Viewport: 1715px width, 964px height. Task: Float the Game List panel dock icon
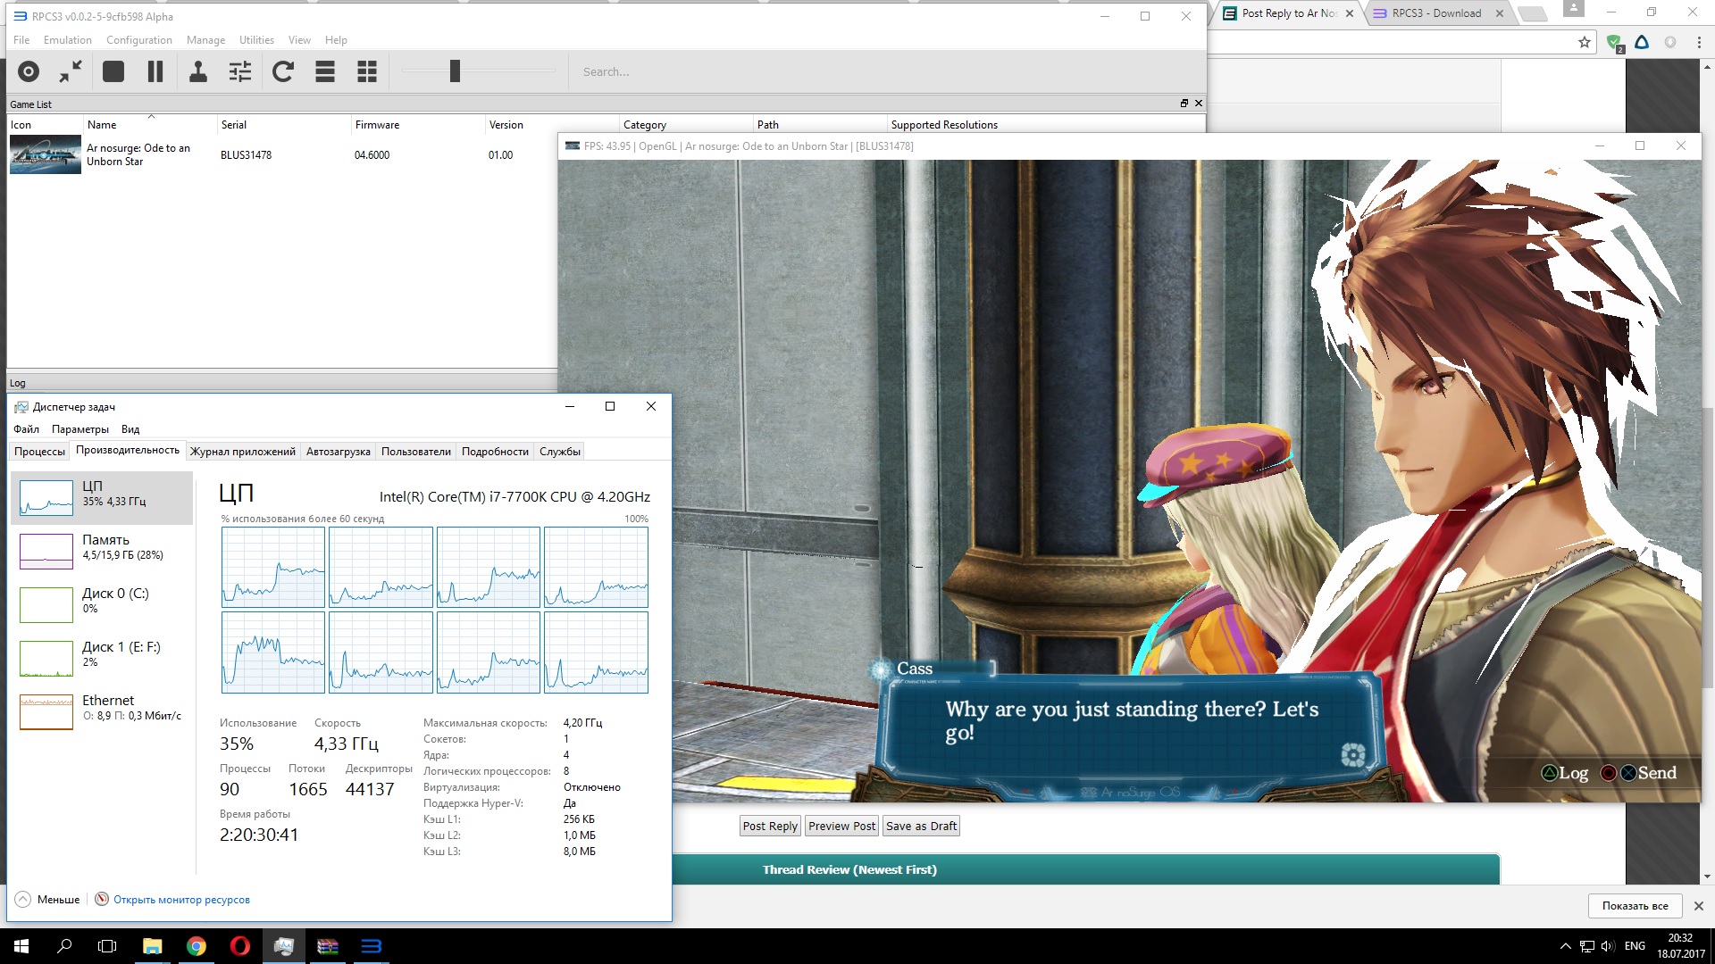[1184, 104]
